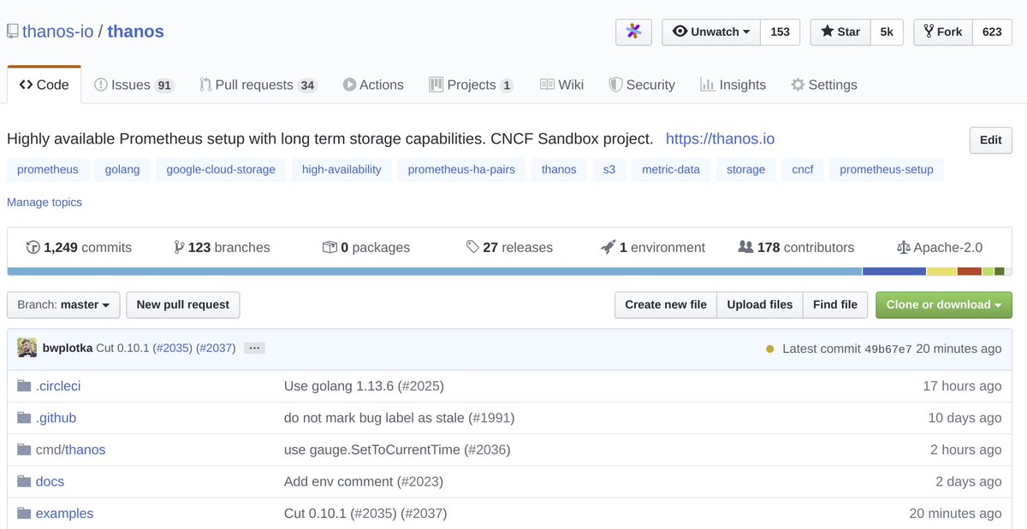This screenshot has height=529, width=1027.
Task: Click the sponsor puzzle-piece icon
Action: [x=633, y=32]
